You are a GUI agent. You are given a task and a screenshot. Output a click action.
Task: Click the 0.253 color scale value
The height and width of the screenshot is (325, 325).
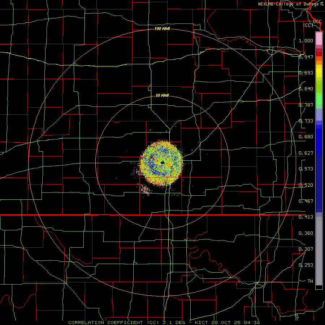click(x=306, y=265)
